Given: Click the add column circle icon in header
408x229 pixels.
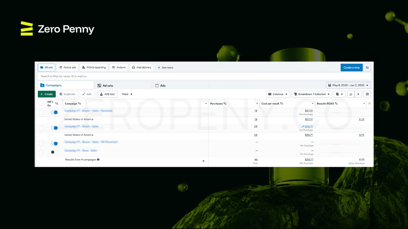Looking at the screenshot, I should pos(369,103).
